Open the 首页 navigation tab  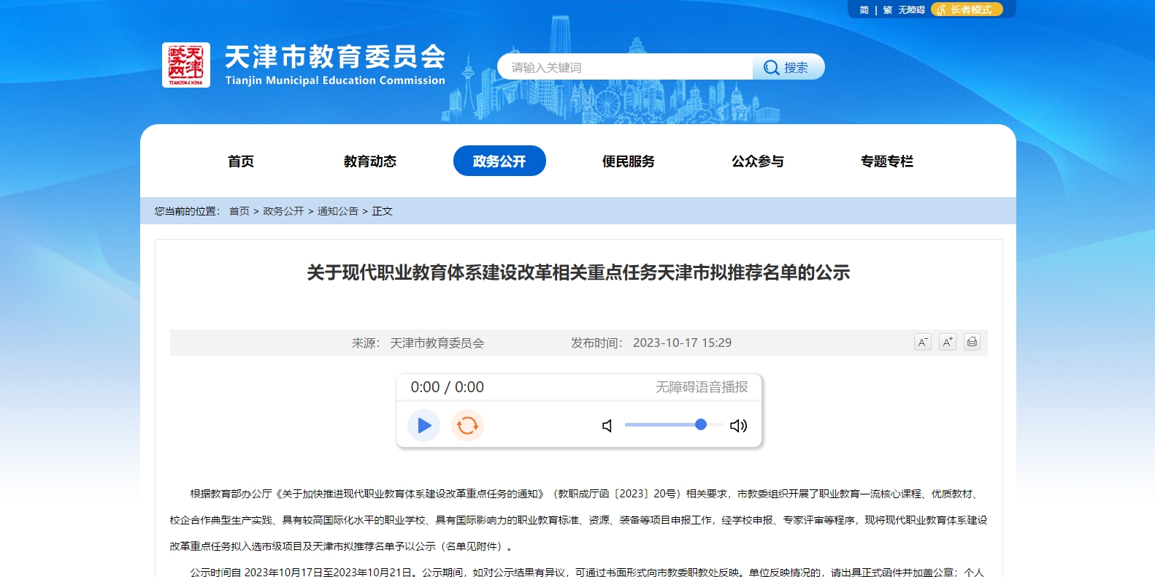click(241, 161)
